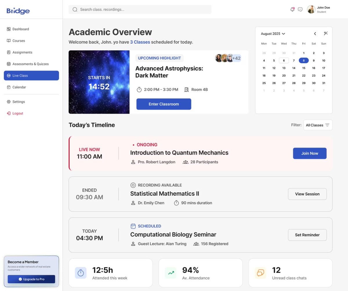Click the group icon beside 156 Registered
The height and width of the screenshot is (291, 348).
[x=196, y=244]
